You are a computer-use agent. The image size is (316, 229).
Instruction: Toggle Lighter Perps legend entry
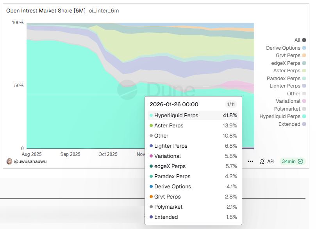(x=287, y=86)
